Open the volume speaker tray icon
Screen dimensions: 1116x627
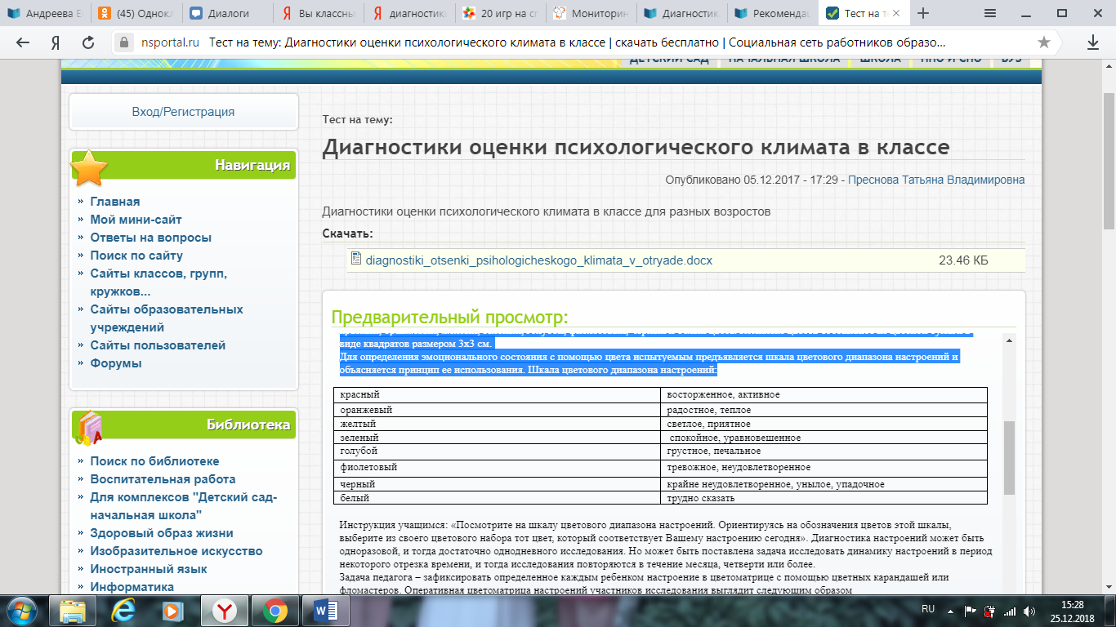point(1029,611)
